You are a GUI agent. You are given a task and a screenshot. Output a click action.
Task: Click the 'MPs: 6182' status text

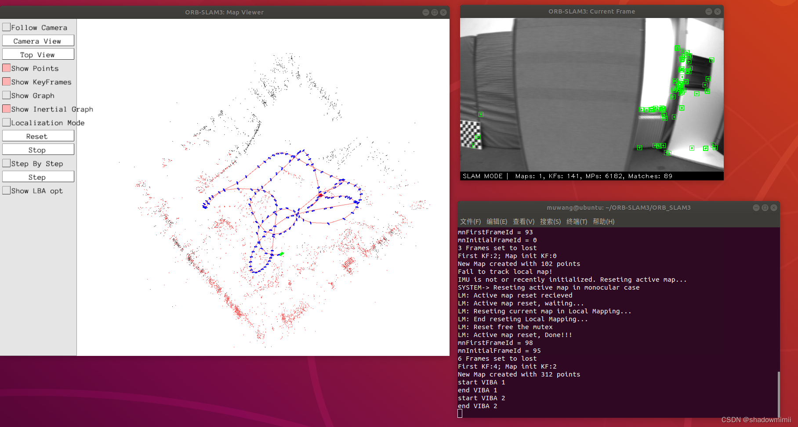604,176
